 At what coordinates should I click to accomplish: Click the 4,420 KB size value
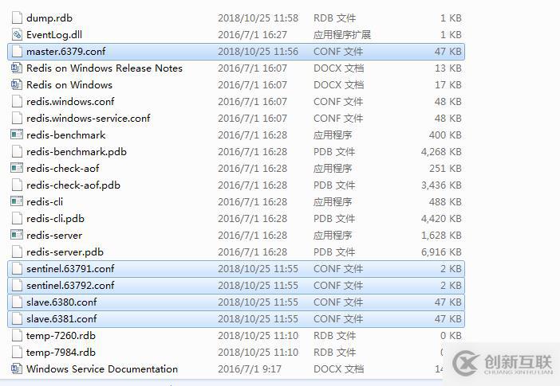(x=441, y=219)
